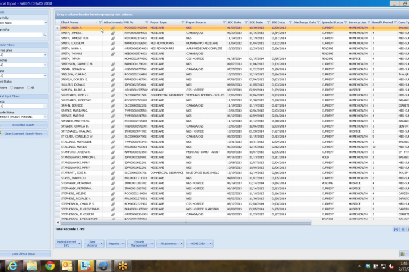Open attachment paperclip for SMITH, ALISA A.
This screenshot has width=409, height=272.
[x=113, y=27]
